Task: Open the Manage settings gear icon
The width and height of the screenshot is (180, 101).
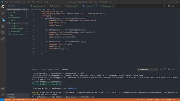Action: pos(3,95)
